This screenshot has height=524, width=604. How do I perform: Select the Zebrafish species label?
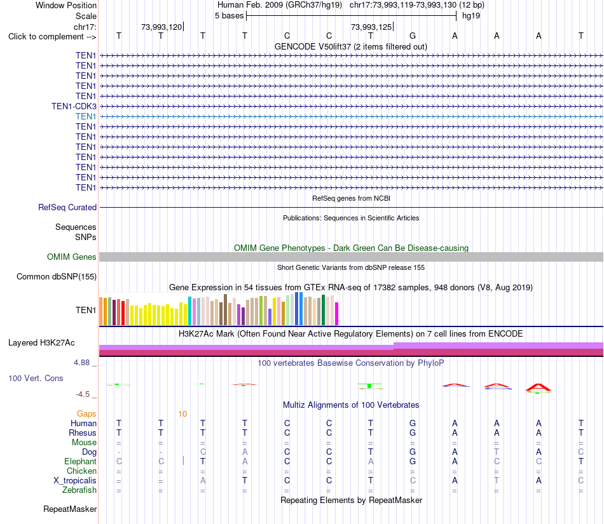[x=79, y=490]
